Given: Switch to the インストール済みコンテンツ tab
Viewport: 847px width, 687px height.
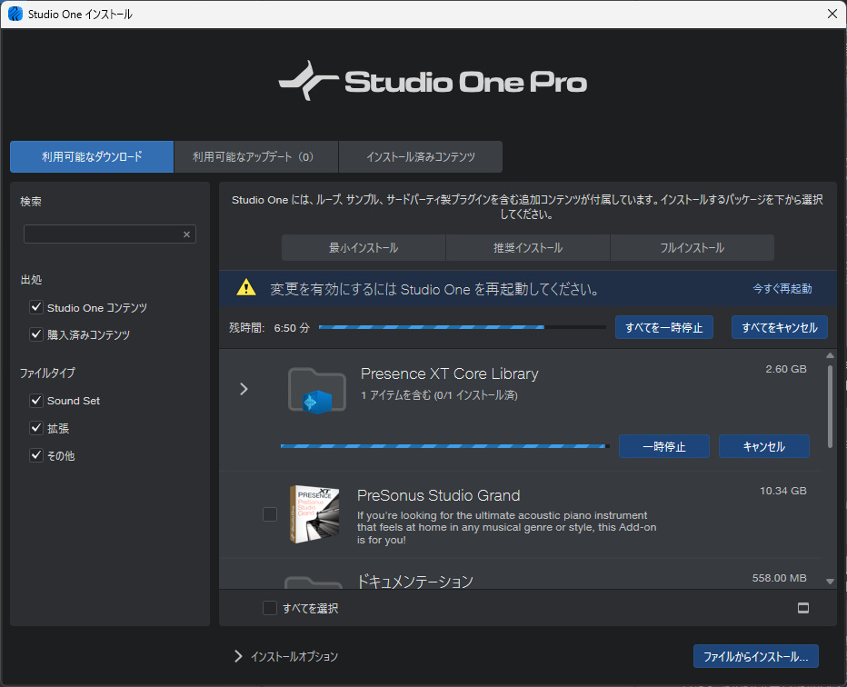Looking at the screenshot, I should pyautogui.click(x=420, y=157).
